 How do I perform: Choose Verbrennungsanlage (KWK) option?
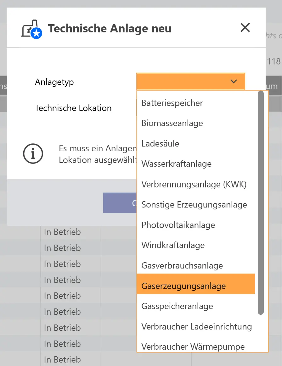pyautogui.click(x=194, y=184)
